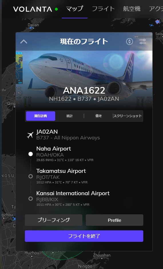Switch to the 統計 tab
This screenshot has height=269, width=163.
(69, 116)
